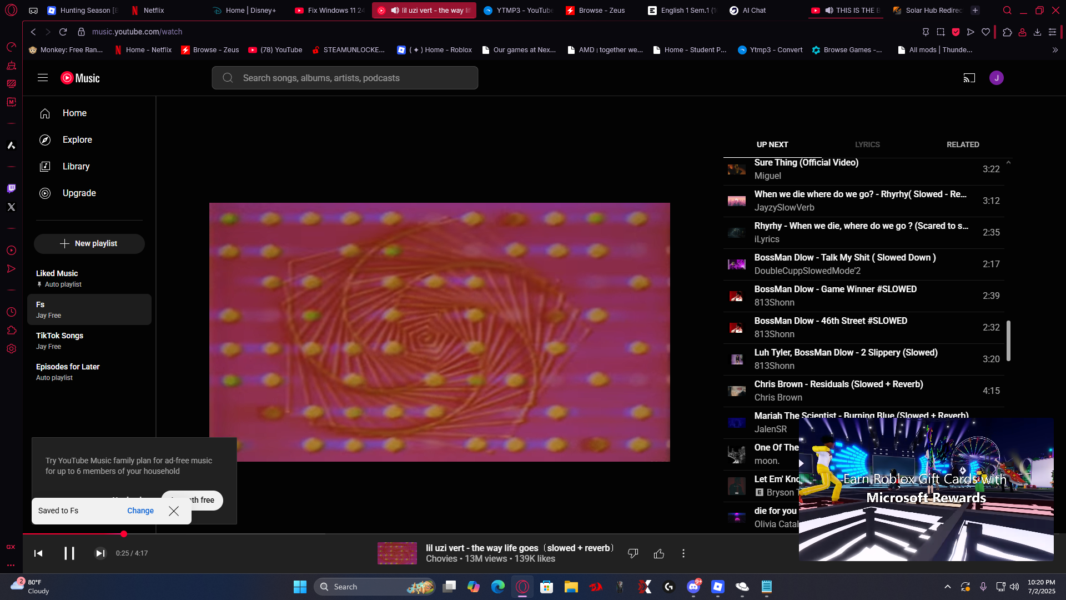Play BossMan Dlow - Talk My Shit
Image resolution: width=1066 pixels, height=600 pixels.
864,264
